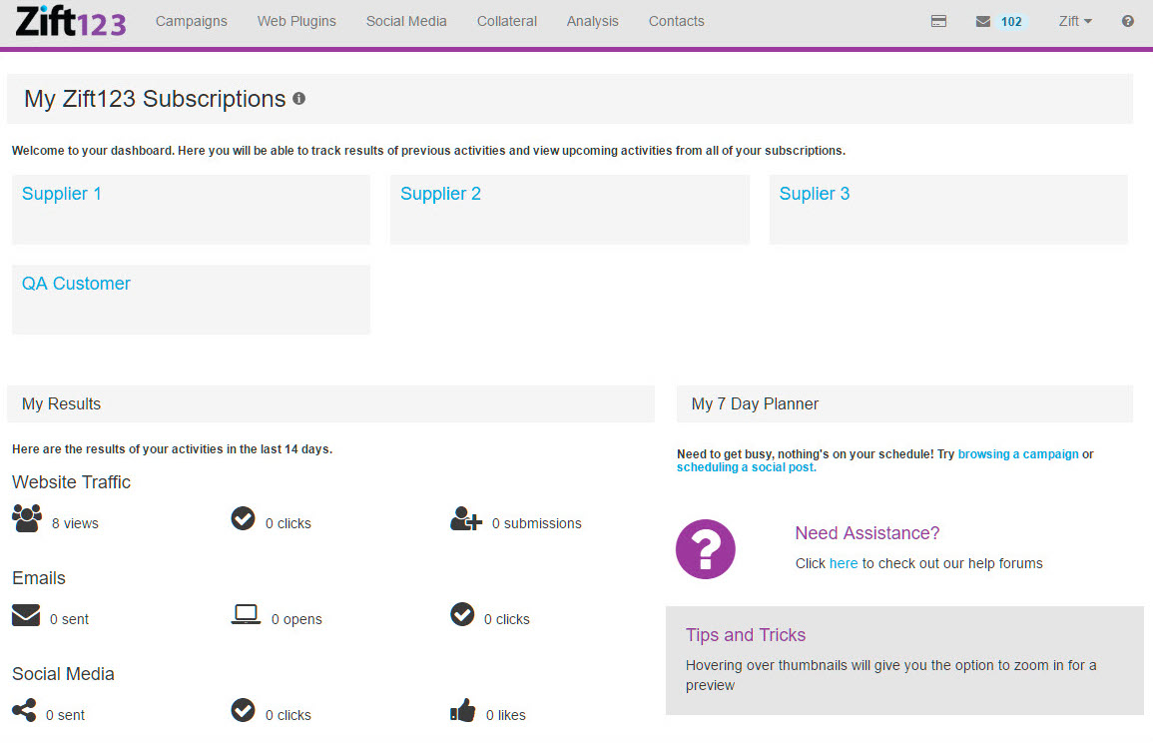Open the Supplier 2 subscription
The image size is (1153, 743).
(440, 194)
